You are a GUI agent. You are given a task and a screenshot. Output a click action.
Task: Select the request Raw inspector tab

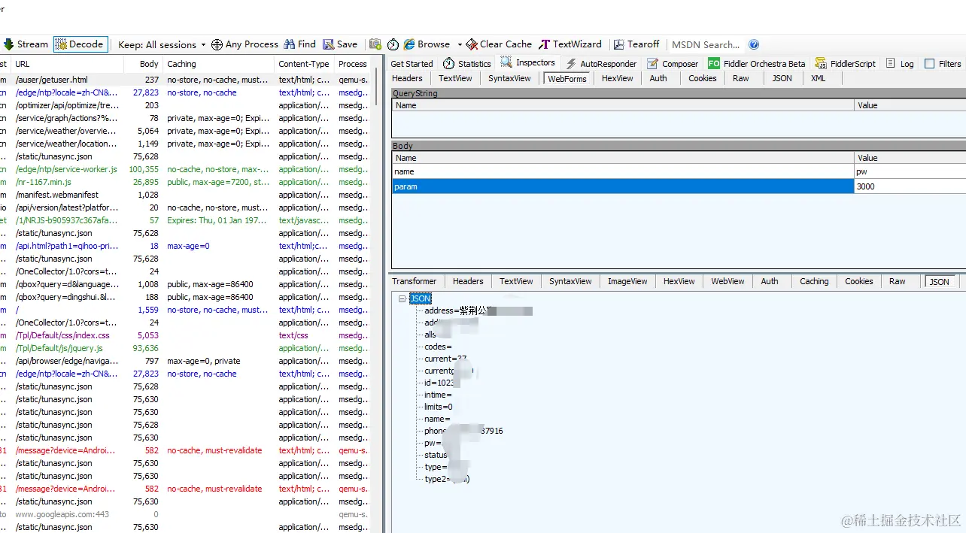point(741,78)
